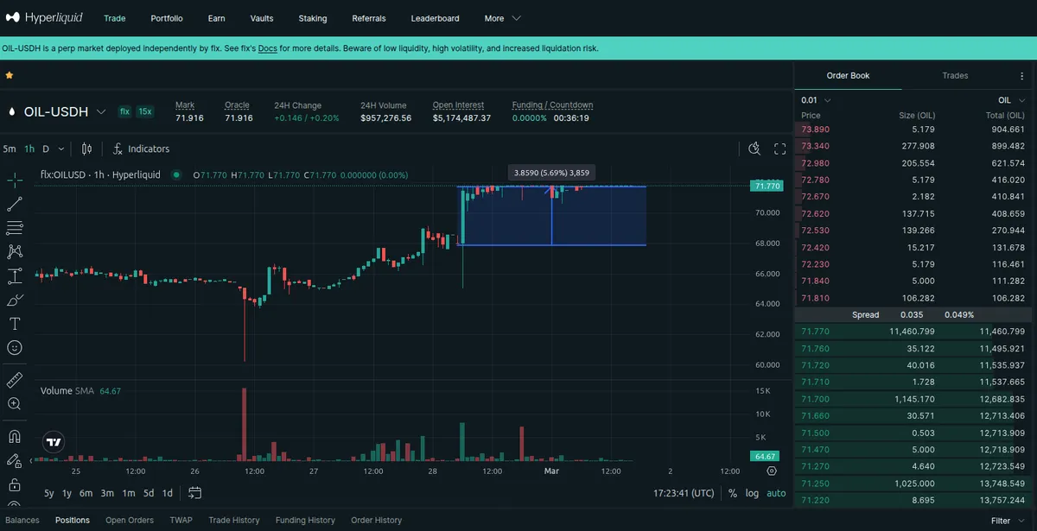Open flx's Docs link
This screenshot has width=1037, height=531.
pos(268,48)
